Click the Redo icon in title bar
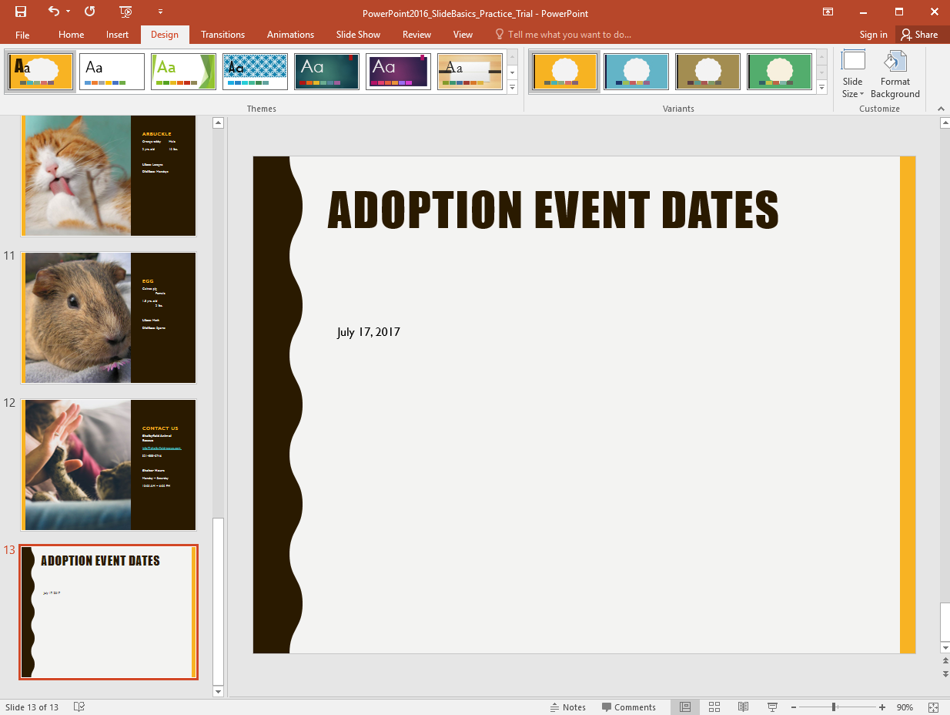This screenshot has height=715, width=950. (x=90, y=12)
